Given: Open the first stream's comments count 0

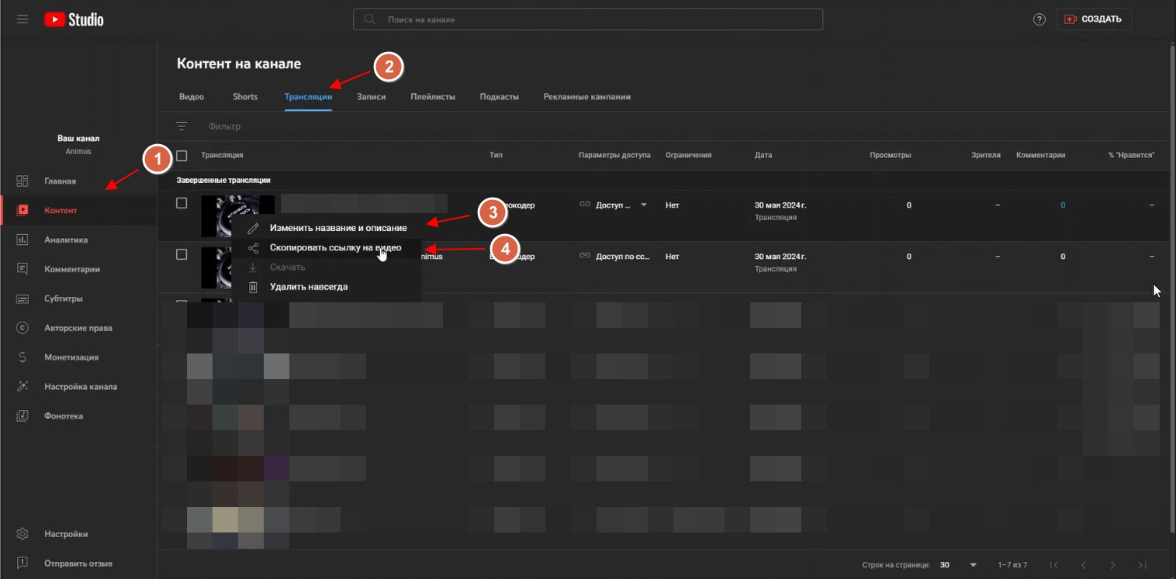Looking at the screenshot, I should pos(1063,205).
